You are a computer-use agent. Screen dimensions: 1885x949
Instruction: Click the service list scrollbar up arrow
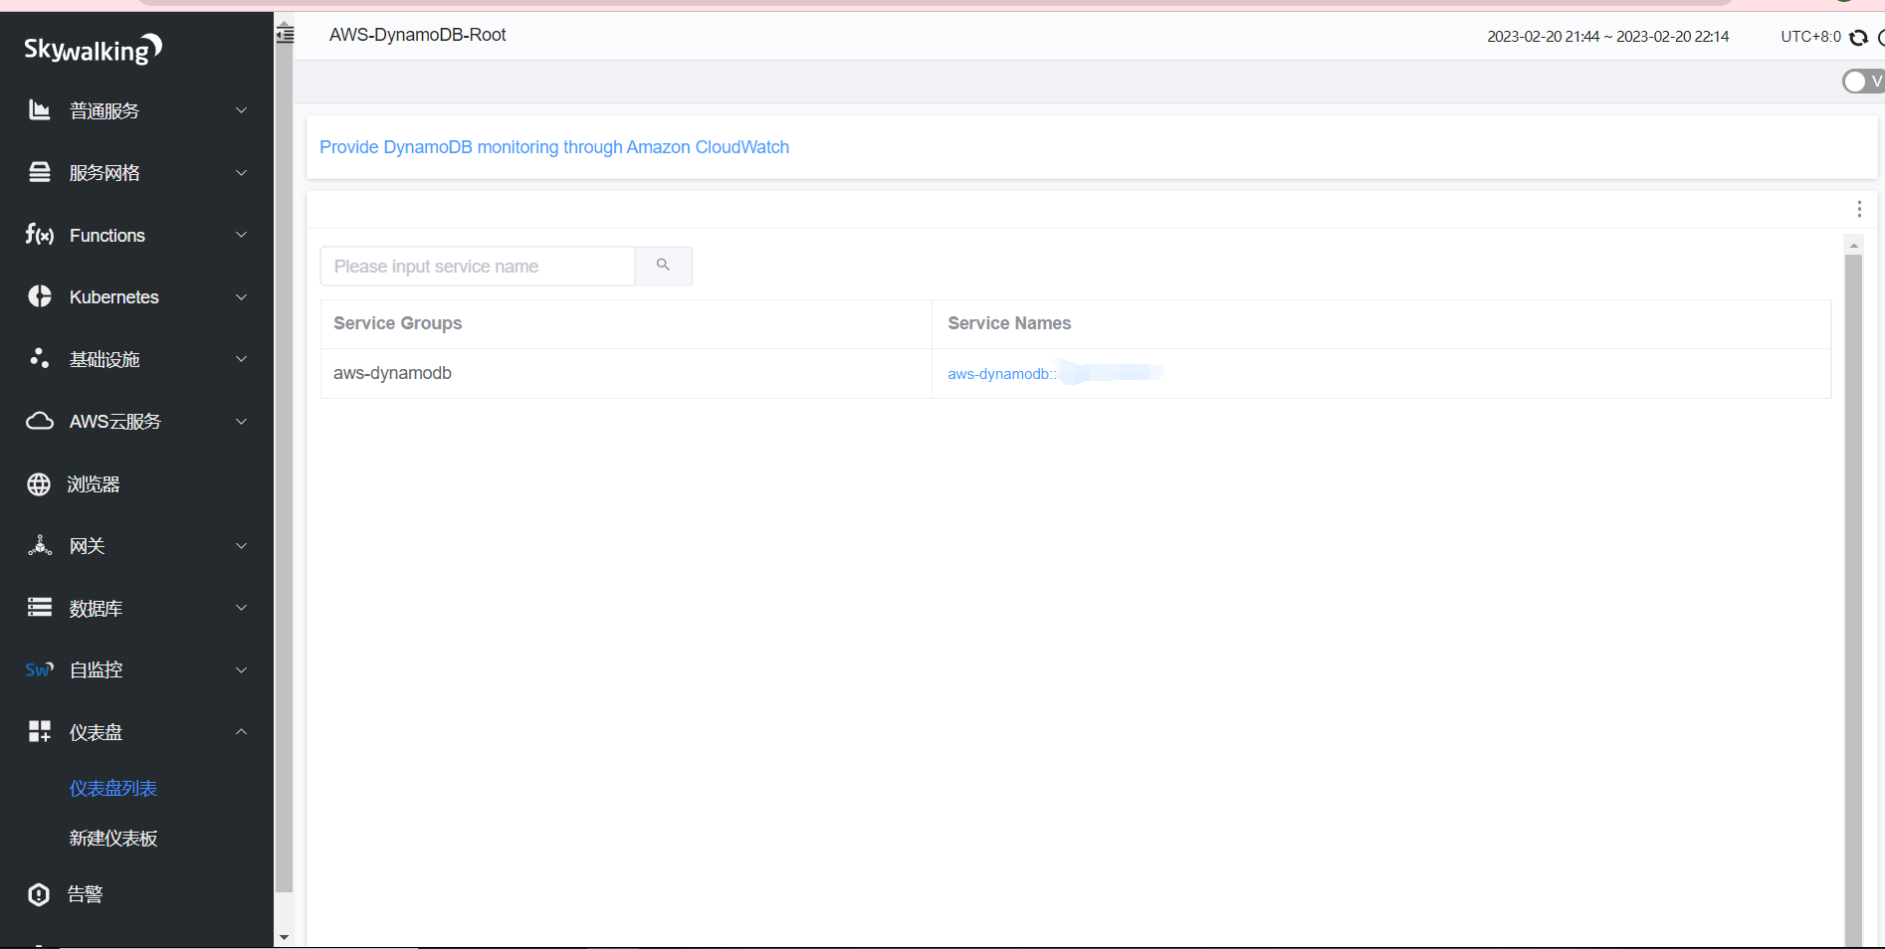[x=1853, y=245]
